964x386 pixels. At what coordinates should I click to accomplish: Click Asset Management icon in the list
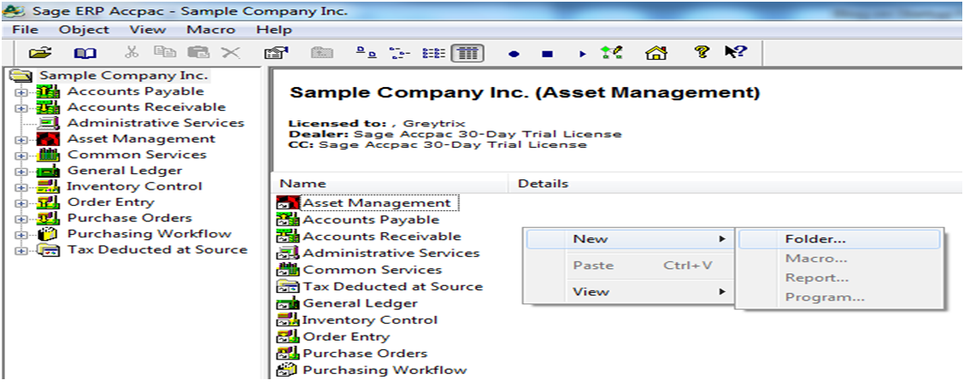pos(288,203)
